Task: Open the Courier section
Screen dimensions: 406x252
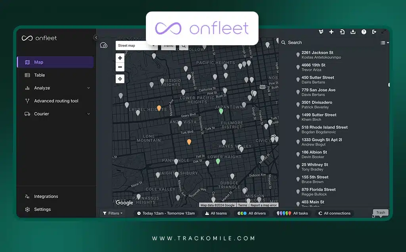Action: pyautogui.click(x=41, y=114)
